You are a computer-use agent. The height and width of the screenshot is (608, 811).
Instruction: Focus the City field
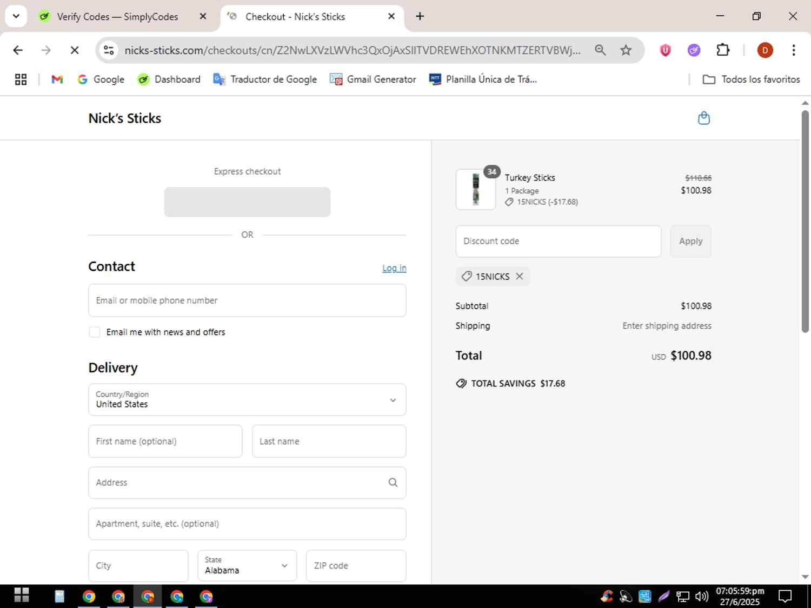[138, 566]
